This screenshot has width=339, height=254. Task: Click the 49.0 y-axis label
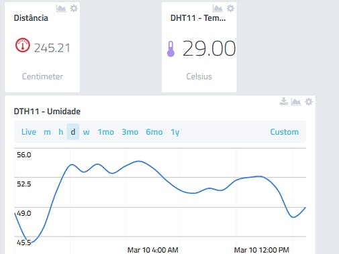tap(24, 213)
